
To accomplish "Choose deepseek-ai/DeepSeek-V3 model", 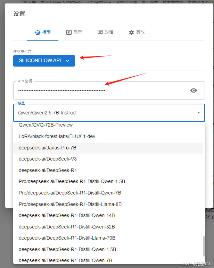I will point(108,159).
